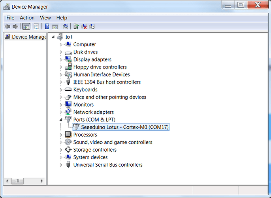Click the Back arrow in the toolbar

point(7,27)
